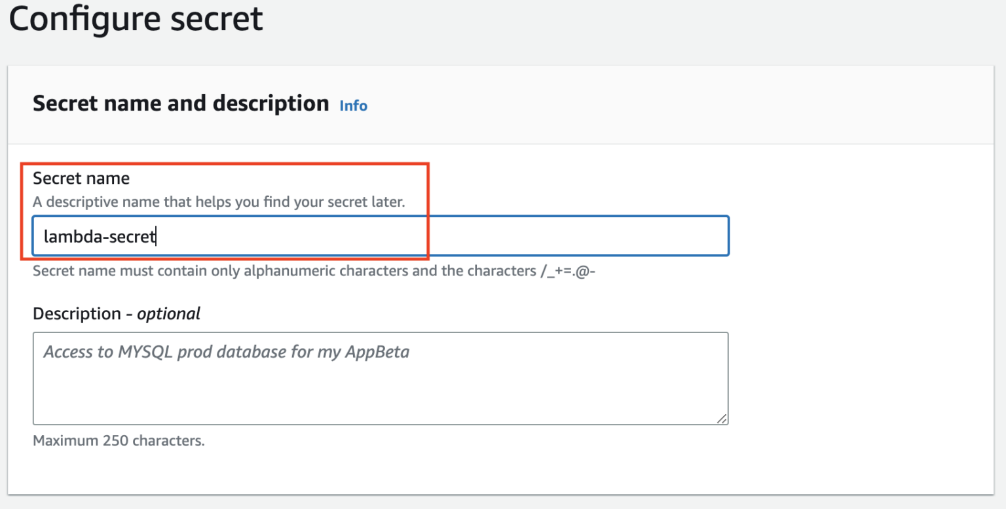This screenshot has width=1006, height=509.
Task: Click the placeholder text about MYSQL prod database
Action: (x=225, y=351)
